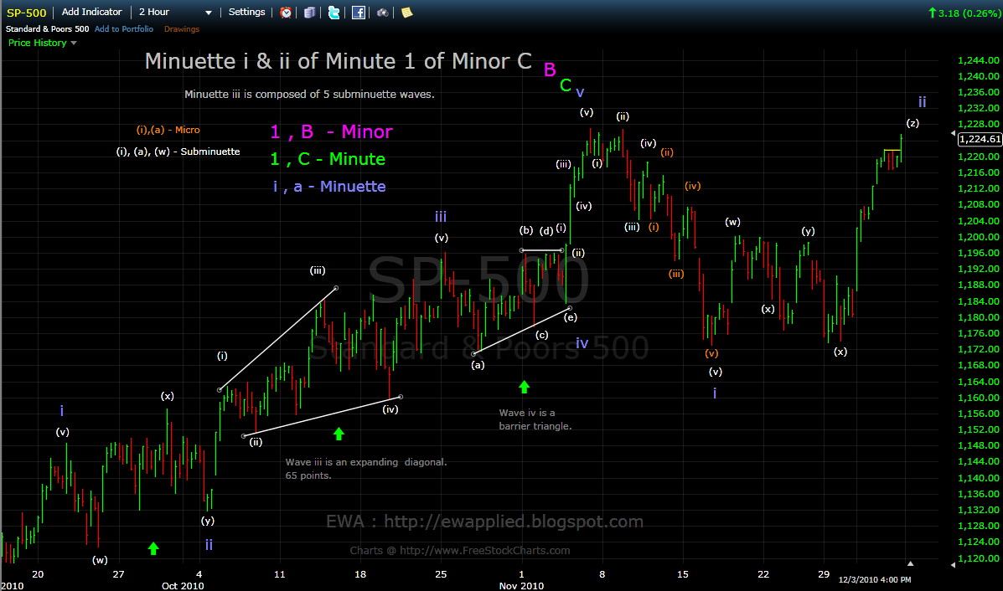Click the 1,160.00 price axis label
The height and width of the screenshot is (591, 1003).
(x=978, y=398)
